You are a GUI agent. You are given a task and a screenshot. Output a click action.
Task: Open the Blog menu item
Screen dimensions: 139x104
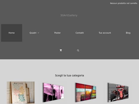[128, 33]
